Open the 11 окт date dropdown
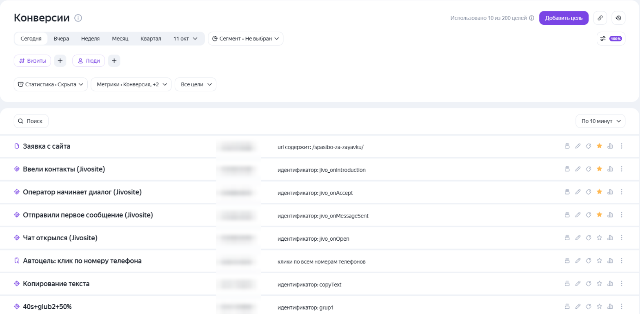Screen dimensions: 640x314 (186, 39)
